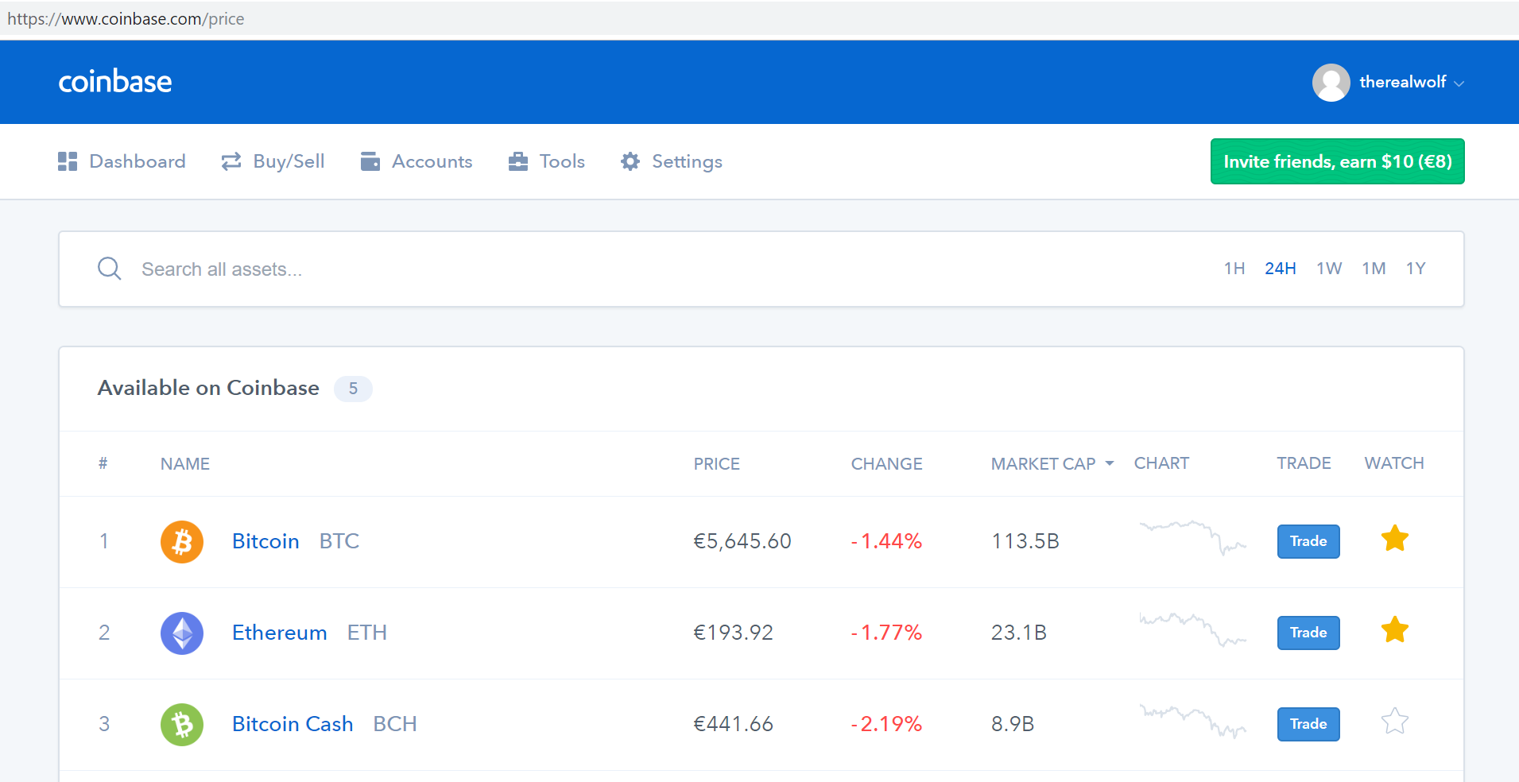Click the MARKET CAP sort arrow

[1110, 463]
